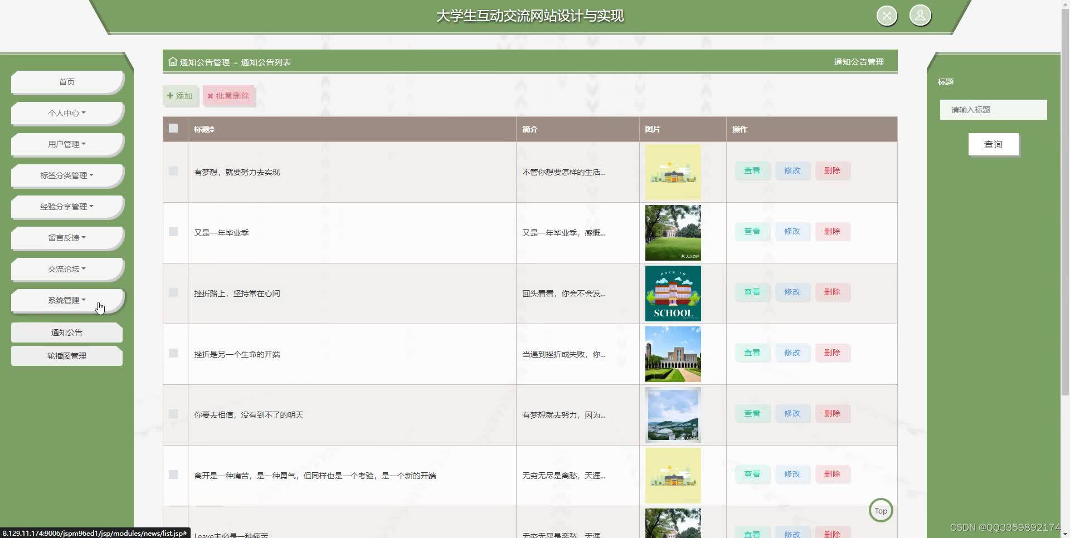Expand the 用户管理 menu
Screen dimensions: 1070x538
pos(67,144)
